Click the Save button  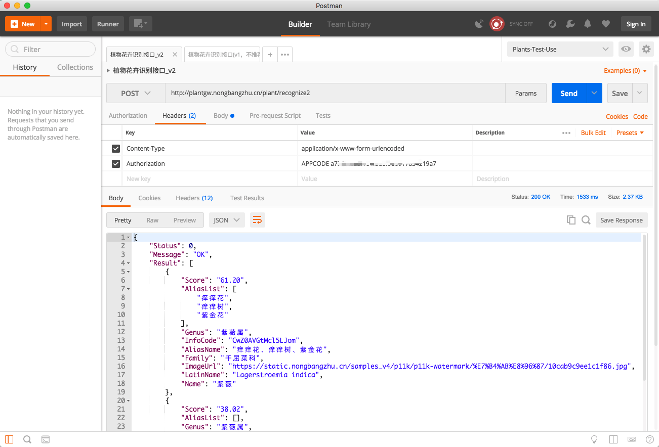point(620,93)
